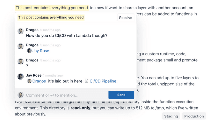Image resolution: width=210 pixels, height=120 pixels.
Task: Click the comment input field
Action: (66, 95)
